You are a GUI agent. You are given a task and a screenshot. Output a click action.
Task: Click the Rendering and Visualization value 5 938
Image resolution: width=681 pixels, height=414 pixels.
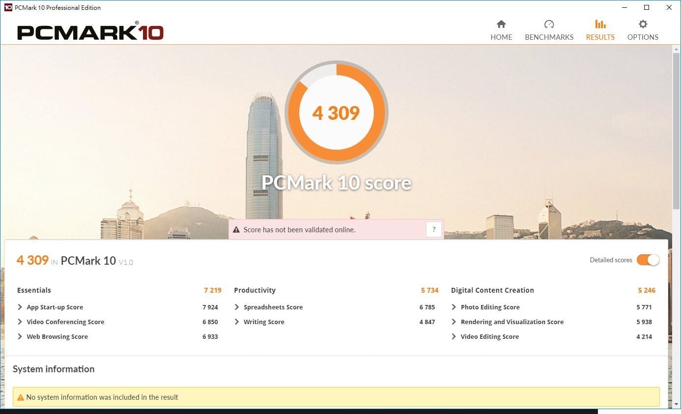click(x=644, y=322)
